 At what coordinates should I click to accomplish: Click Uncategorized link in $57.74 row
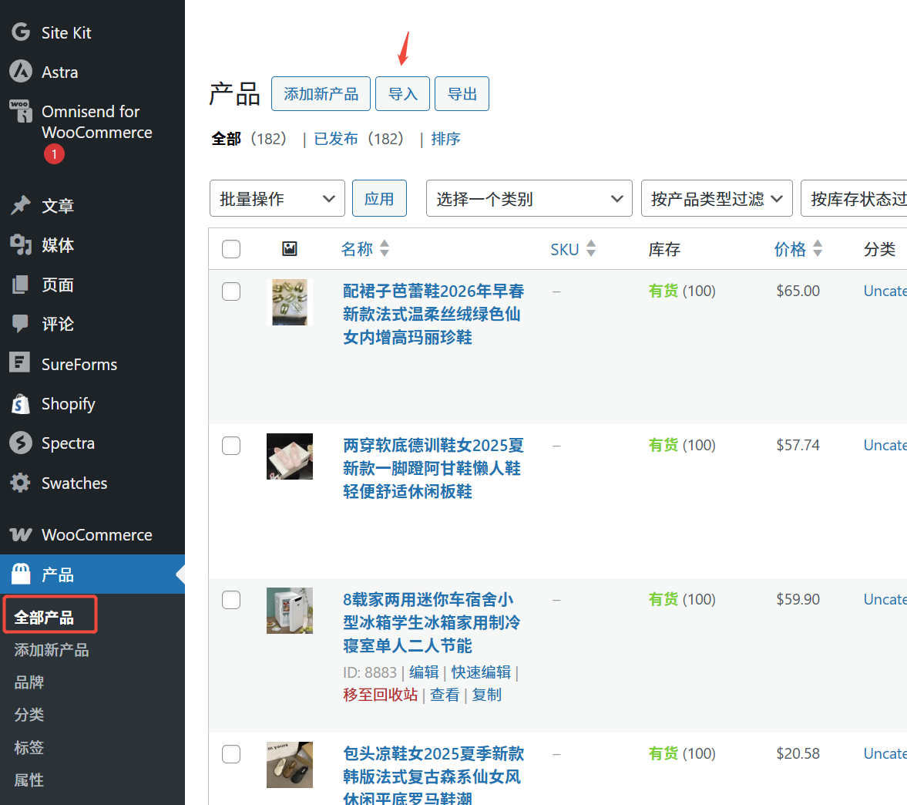pos(885,445)
